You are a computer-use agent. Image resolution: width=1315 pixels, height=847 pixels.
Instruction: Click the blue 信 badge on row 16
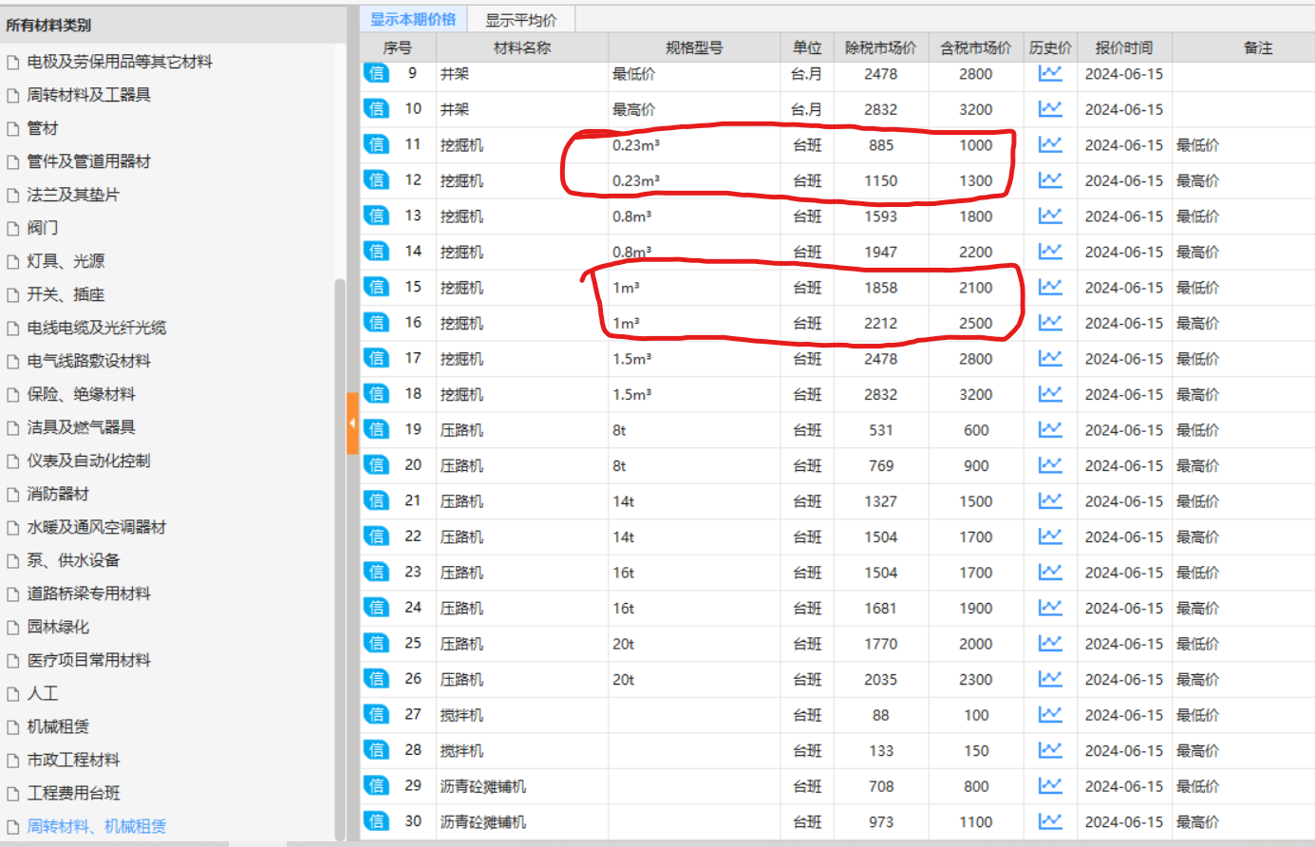click(377, 323)
